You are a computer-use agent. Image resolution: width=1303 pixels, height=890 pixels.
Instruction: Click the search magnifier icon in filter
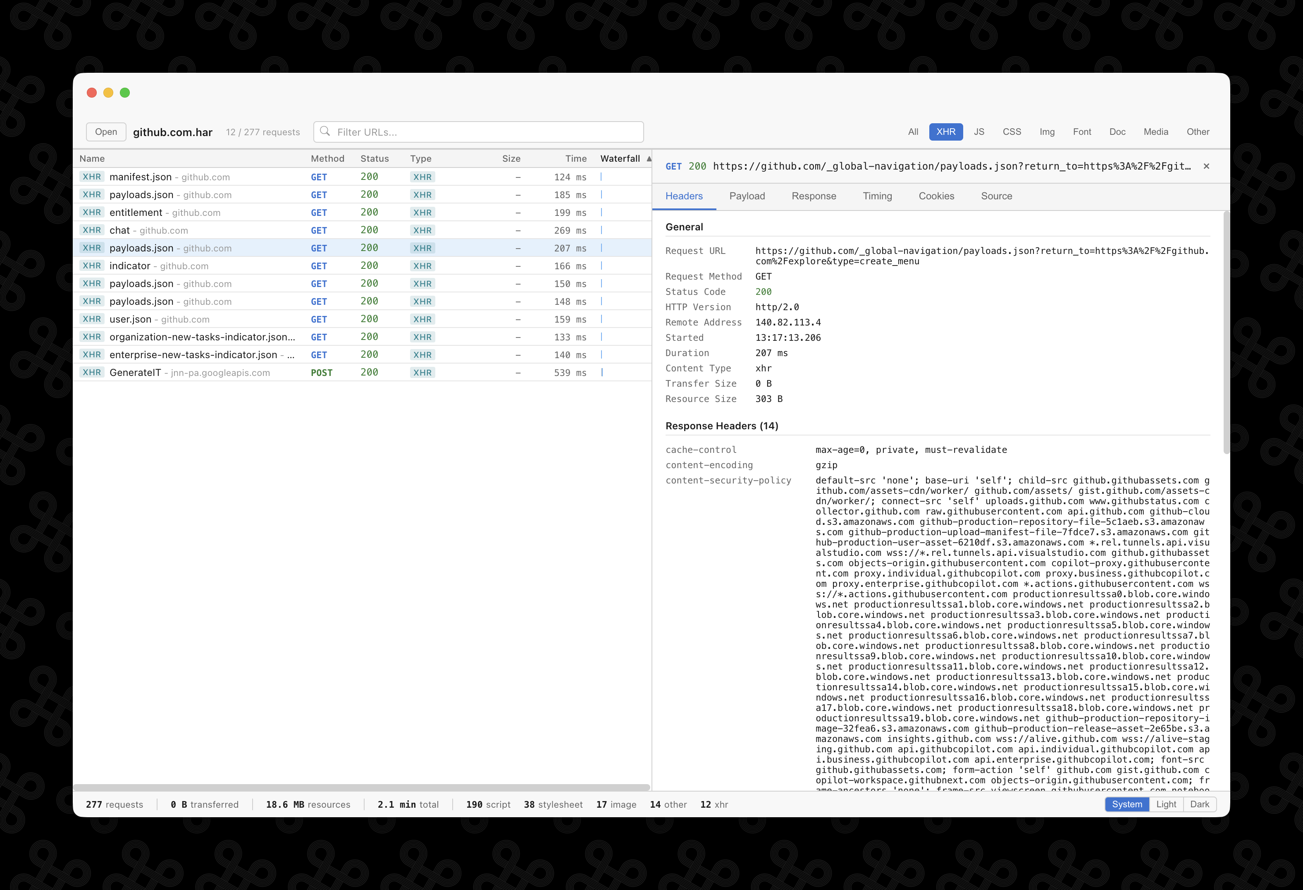[x=325, y=131]
